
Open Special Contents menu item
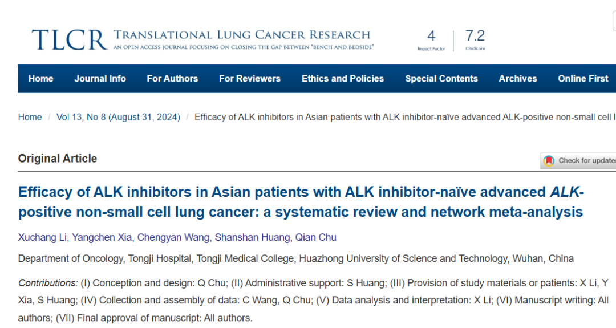[x=441, y=79]
